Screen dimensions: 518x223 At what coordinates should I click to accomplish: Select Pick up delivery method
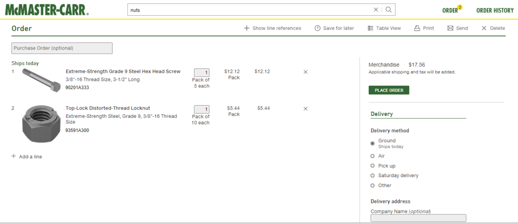[x=373, y=166]
